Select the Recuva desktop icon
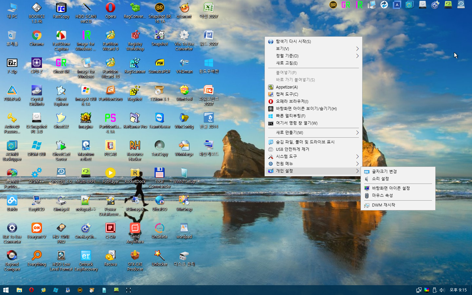The image size is (472, 295). click(x=110, y=258)
